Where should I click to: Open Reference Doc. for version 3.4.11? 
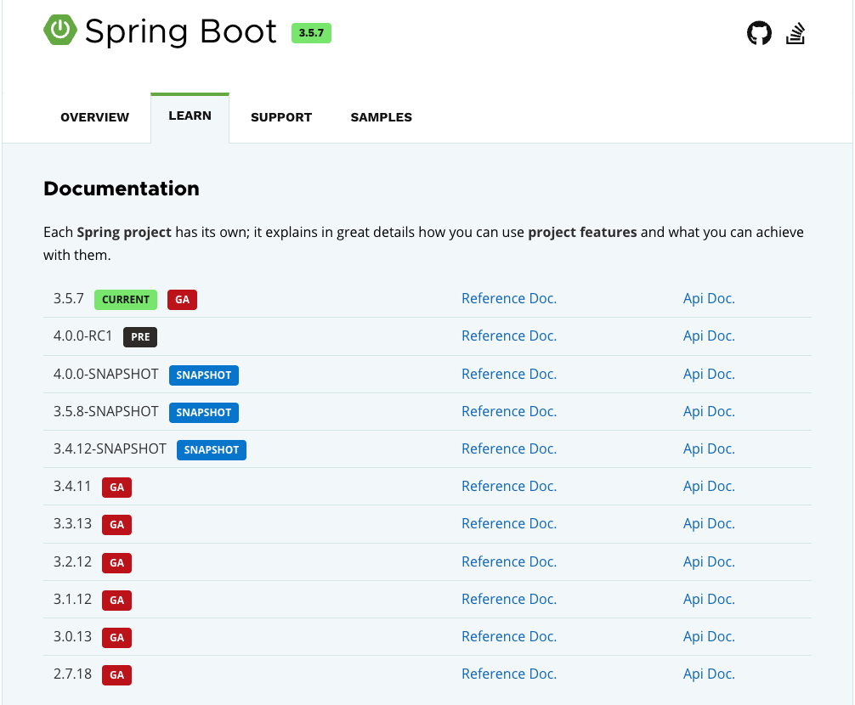(509, 486)
